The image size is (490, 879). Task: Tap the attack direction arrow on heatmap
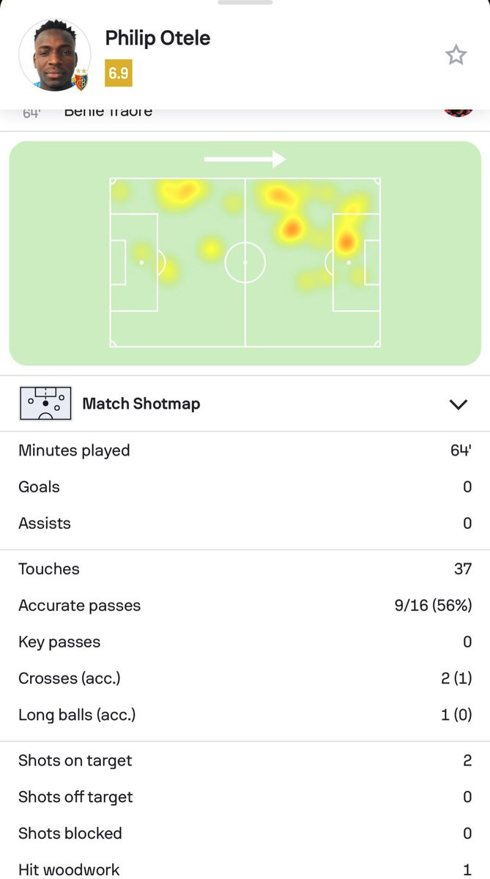point(245,159)
